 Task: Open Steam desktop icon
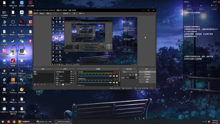pos(13,42)
